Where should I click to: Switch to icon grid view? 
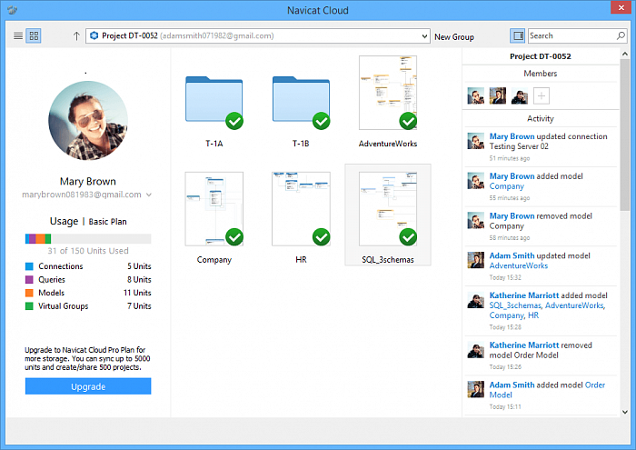(x=34, y=36)
